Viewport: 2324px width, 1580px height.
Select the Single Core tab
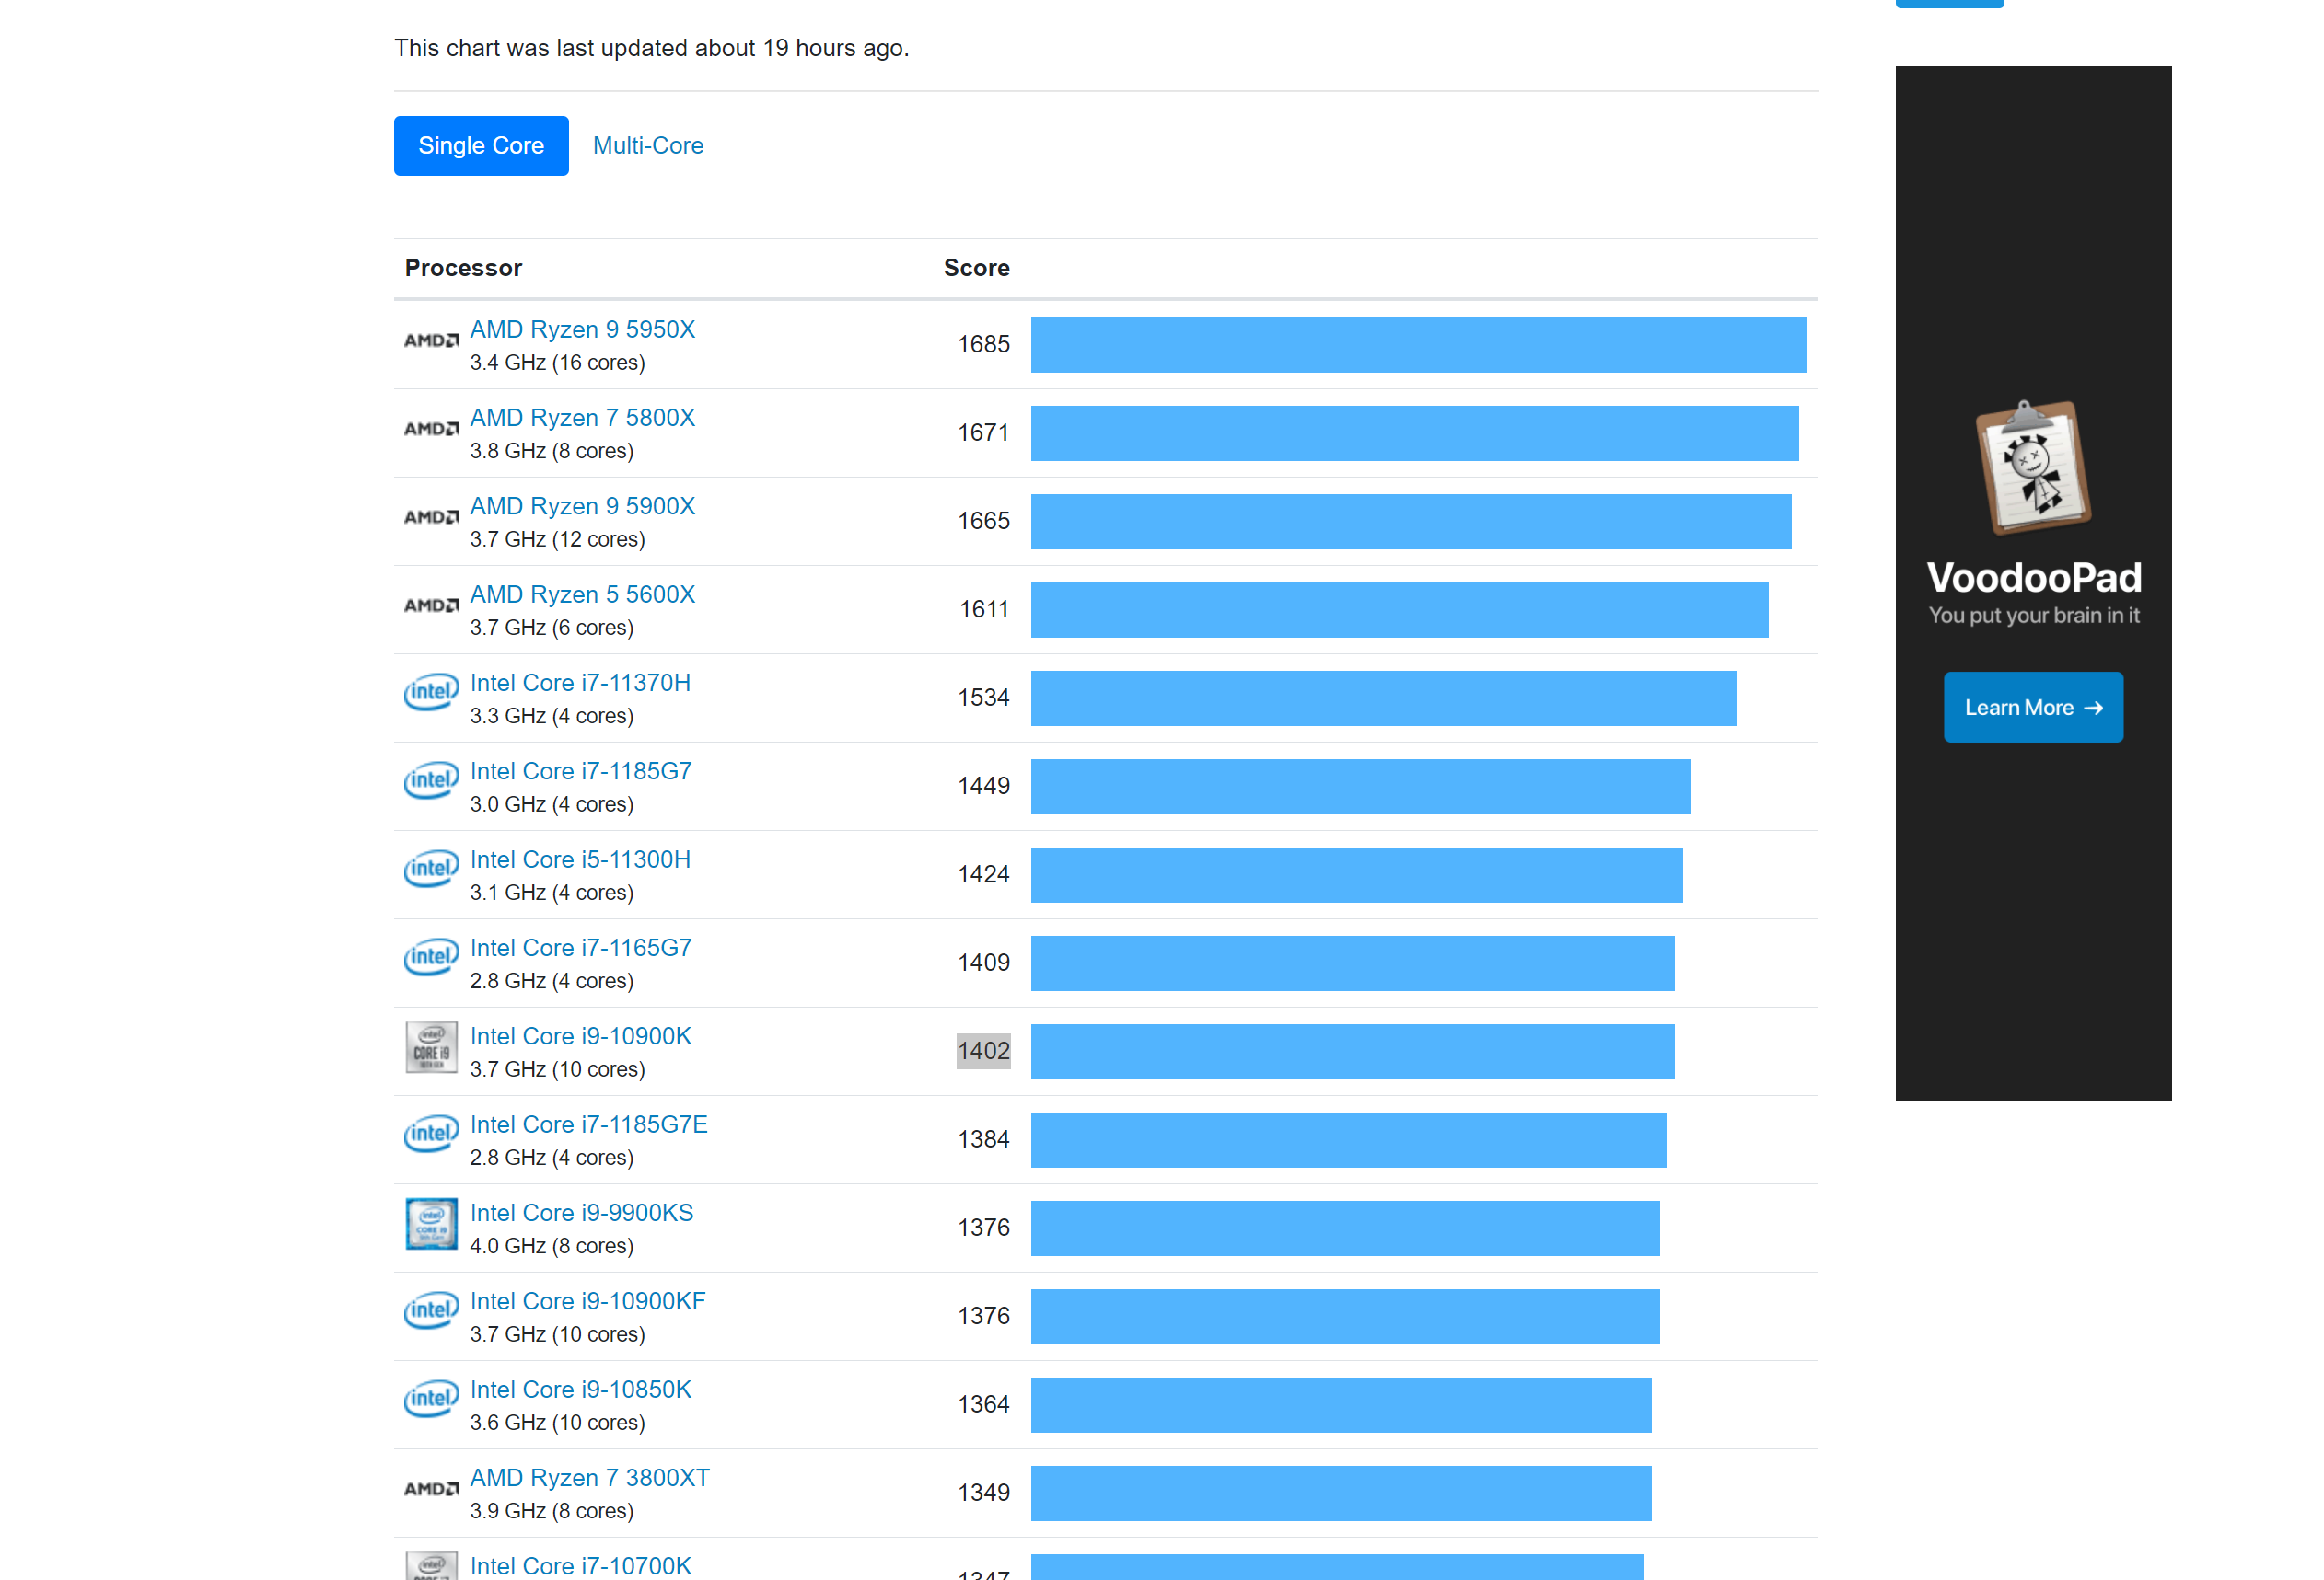click(x=481, y=146)
